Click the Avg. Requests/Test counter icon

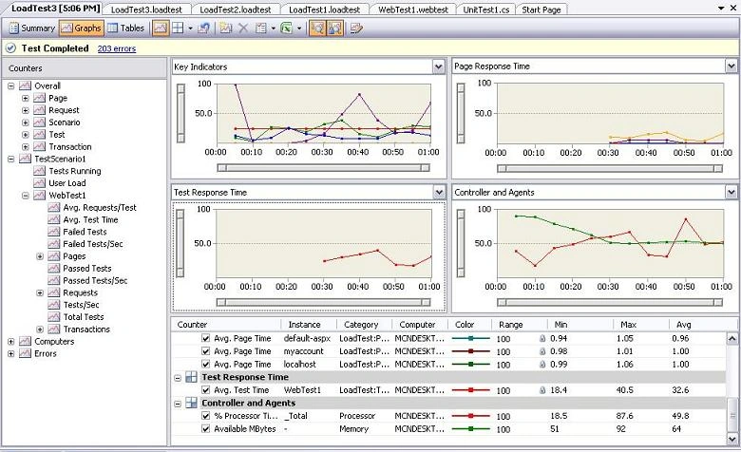[x=54, y=207]
